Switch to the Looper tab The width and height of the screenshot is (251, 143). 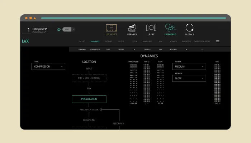(x=173, y=41)
